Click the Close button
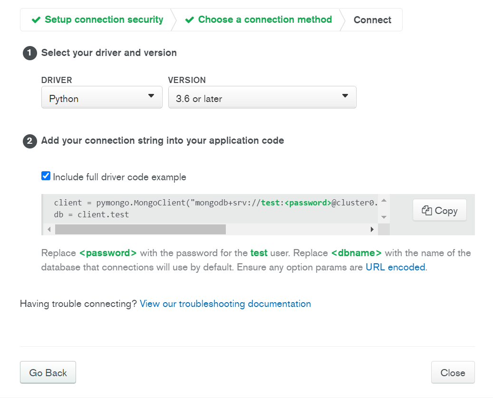The image size is (493, 398). coord(453,372)
